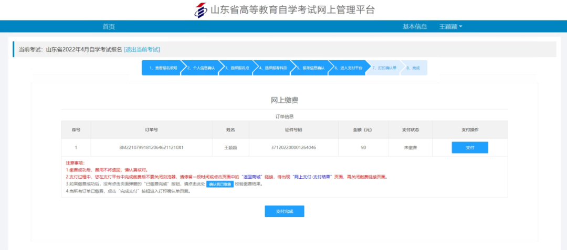Click order number BM221079918120646211210X1

pyautogui.click(x=152, y=148)
